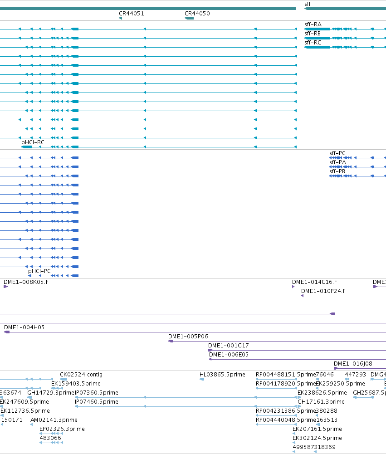Image resolution: width=386 pixels, height=454 pixels.
Task: Click the DME1-016J08 purple start glyph
Action: point(336,368)
